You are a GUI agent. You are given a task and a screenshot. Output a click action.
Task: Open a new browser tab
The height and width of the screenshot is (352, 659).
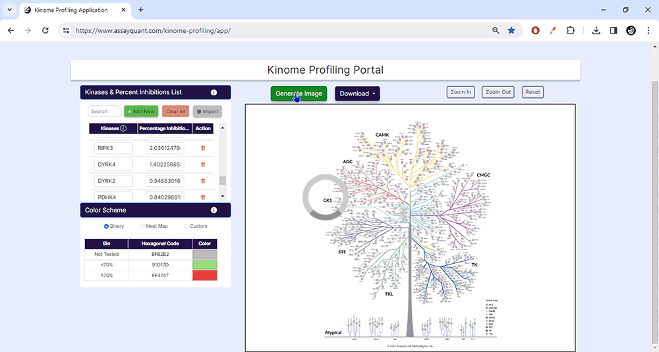point(141,10)
